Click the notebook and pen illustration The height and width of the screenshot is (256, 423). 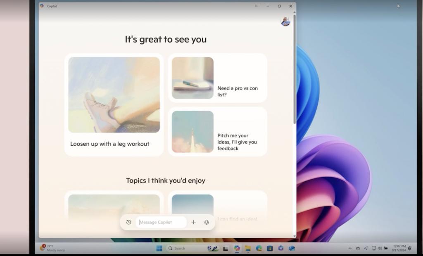point(192,78)
